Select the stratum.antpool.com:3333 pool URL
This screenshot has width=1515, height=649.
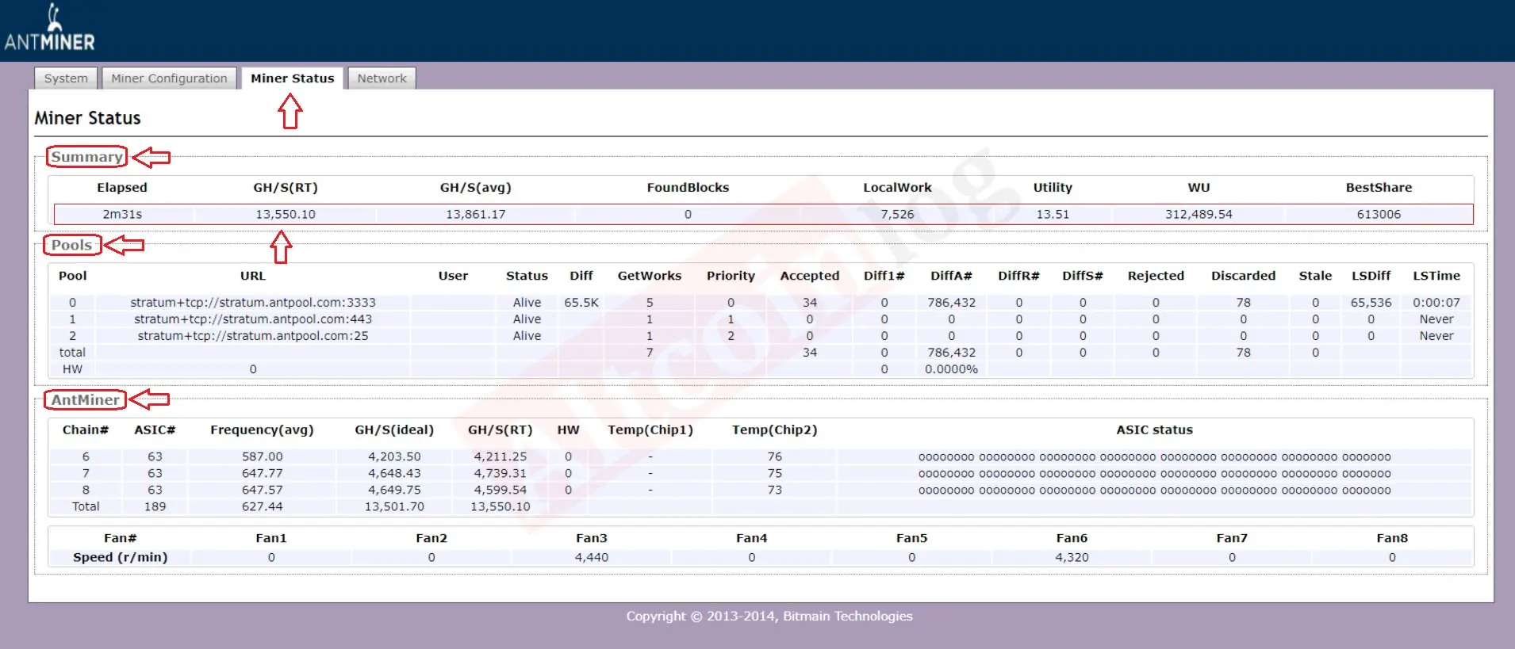pyautogui.click(x=253, y=303)
